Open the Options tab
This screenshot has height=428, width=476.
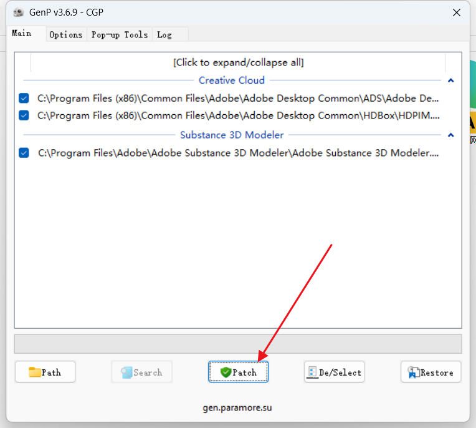[x=66, y=35]
